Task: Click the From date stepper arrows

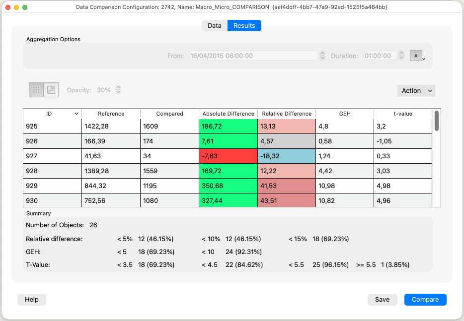Action: [x=322, y=56]
